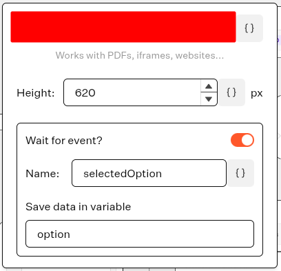Click the 'Height:' label
Image resolution: width=281 pixels, height=271 pixels.
click(x=36, y=93)
